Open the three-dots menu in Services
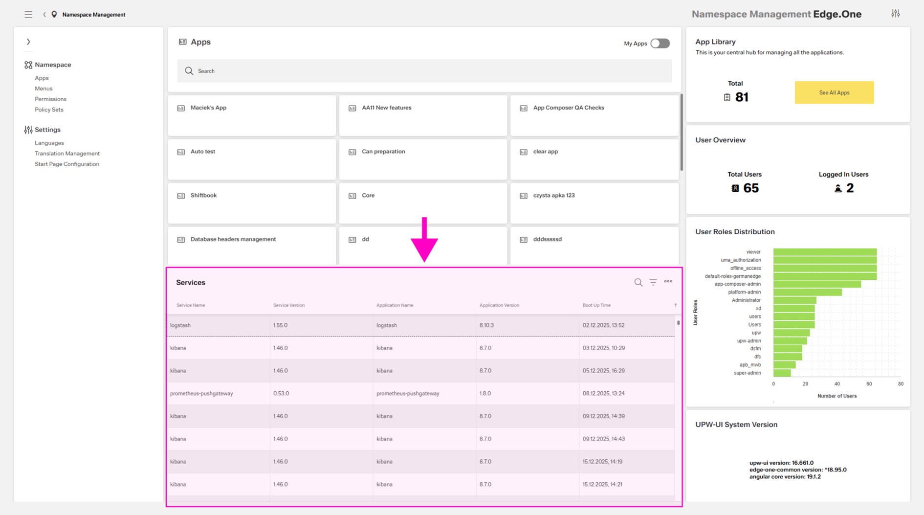Viewport: 924px width, 515px height. click(x=668, y=282)
